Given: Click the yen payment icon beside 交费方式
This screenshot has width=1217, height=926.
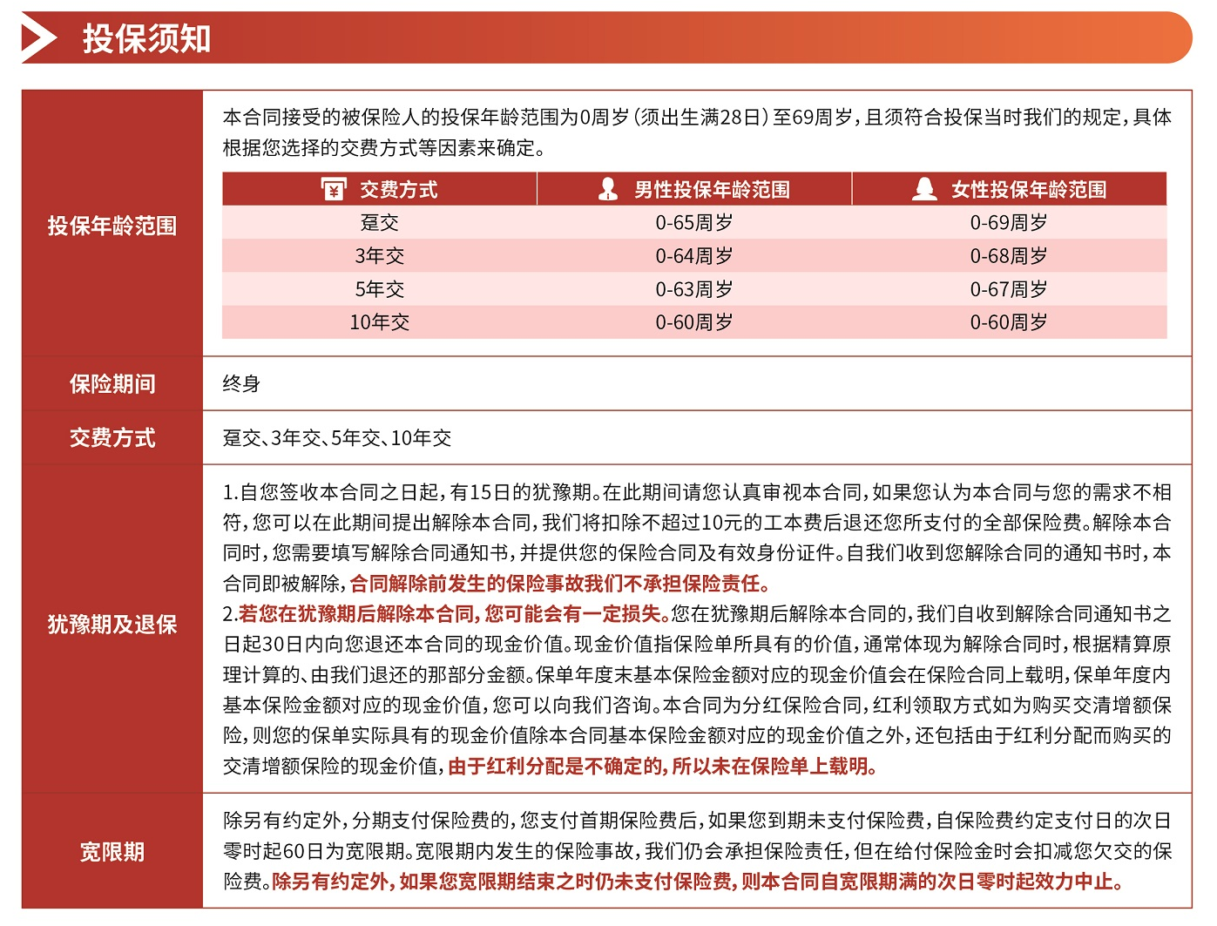Looking at the screenshot, I should pos(333,189).
